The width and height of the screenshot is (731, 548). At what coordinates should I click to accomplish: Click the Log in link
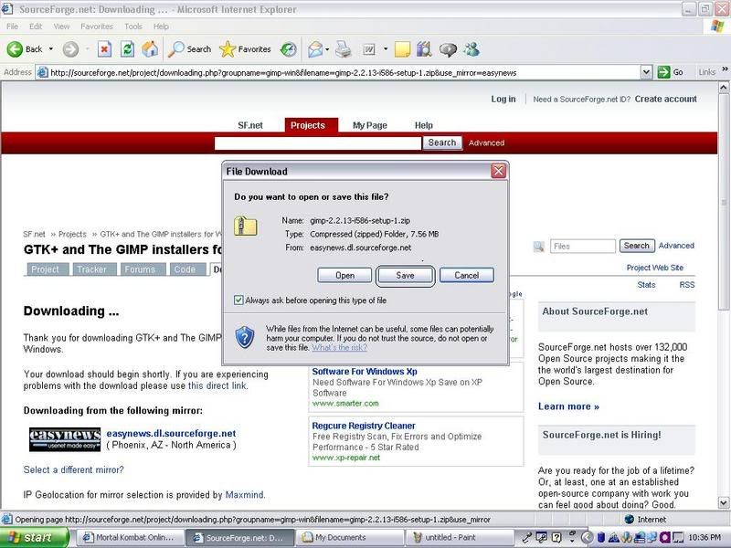pyautogui.click(x=503, y=99)
